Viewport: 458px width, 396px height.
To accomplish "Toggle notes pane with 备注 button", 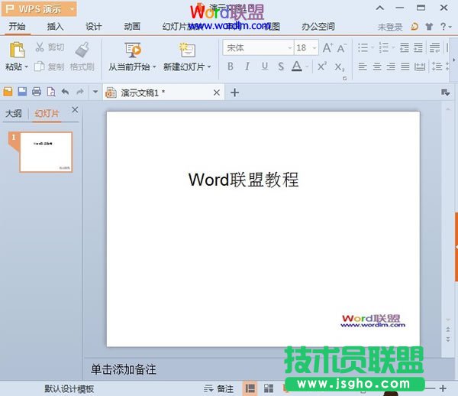I will point(218,388).
